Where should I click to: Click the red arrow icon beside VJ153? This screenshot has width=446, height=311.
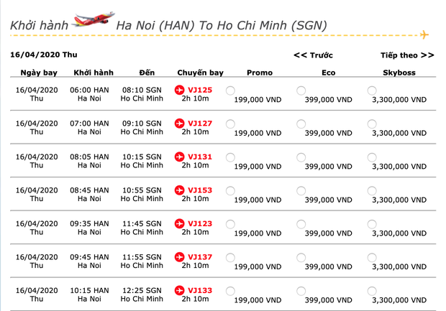coord(180,190)
